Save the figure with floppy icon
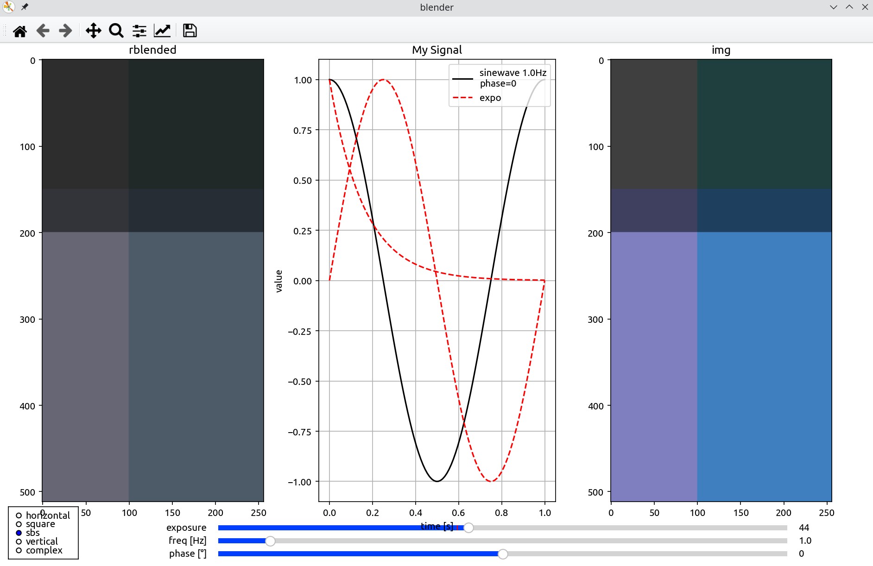873x566 pixels. 190,31
